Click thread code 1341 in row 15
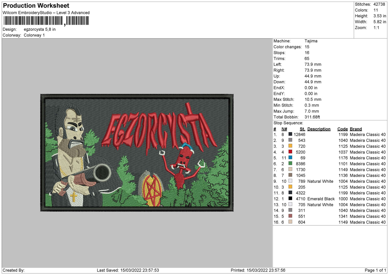Image resolution: width=389 pixels, height=275 pixels. click(343, 216)
